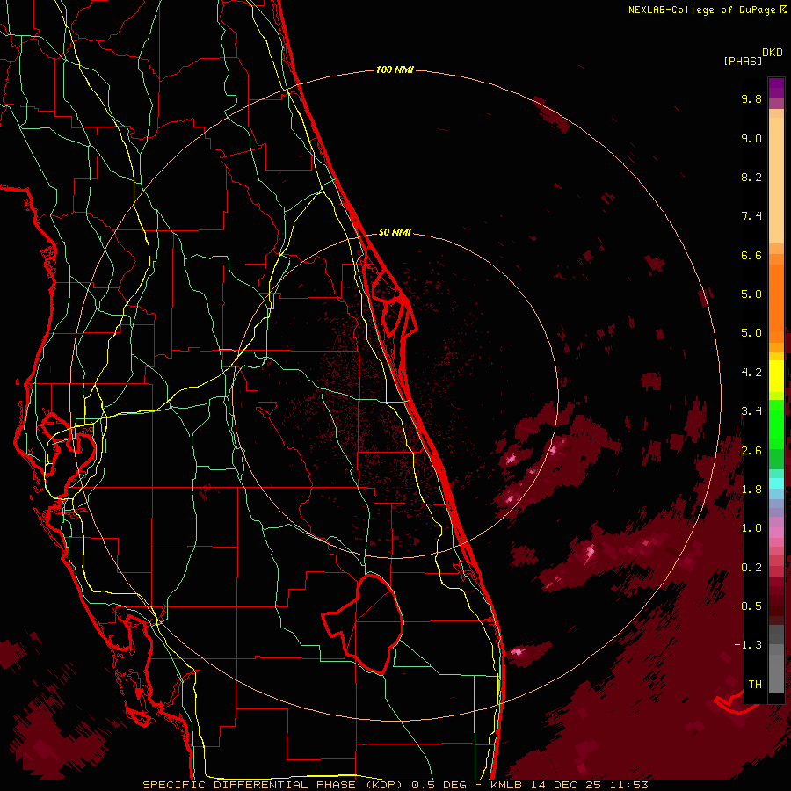Click the KMLB radar site identifier in caption
The image size is (791, 791).
(x=505, y=785)
